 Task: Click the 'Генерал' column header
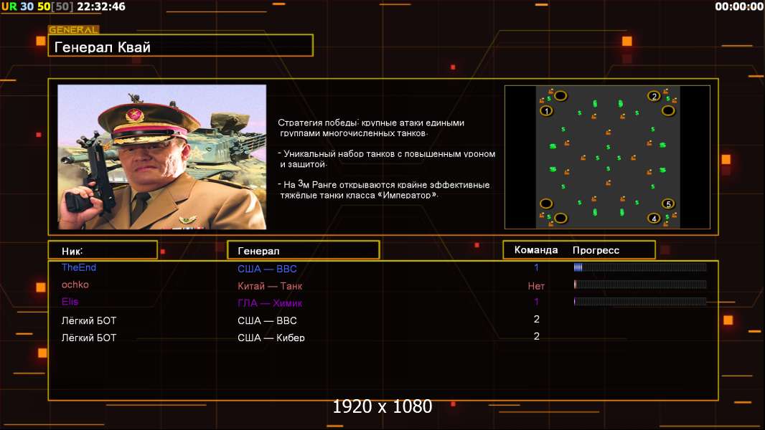coord(304,250)
